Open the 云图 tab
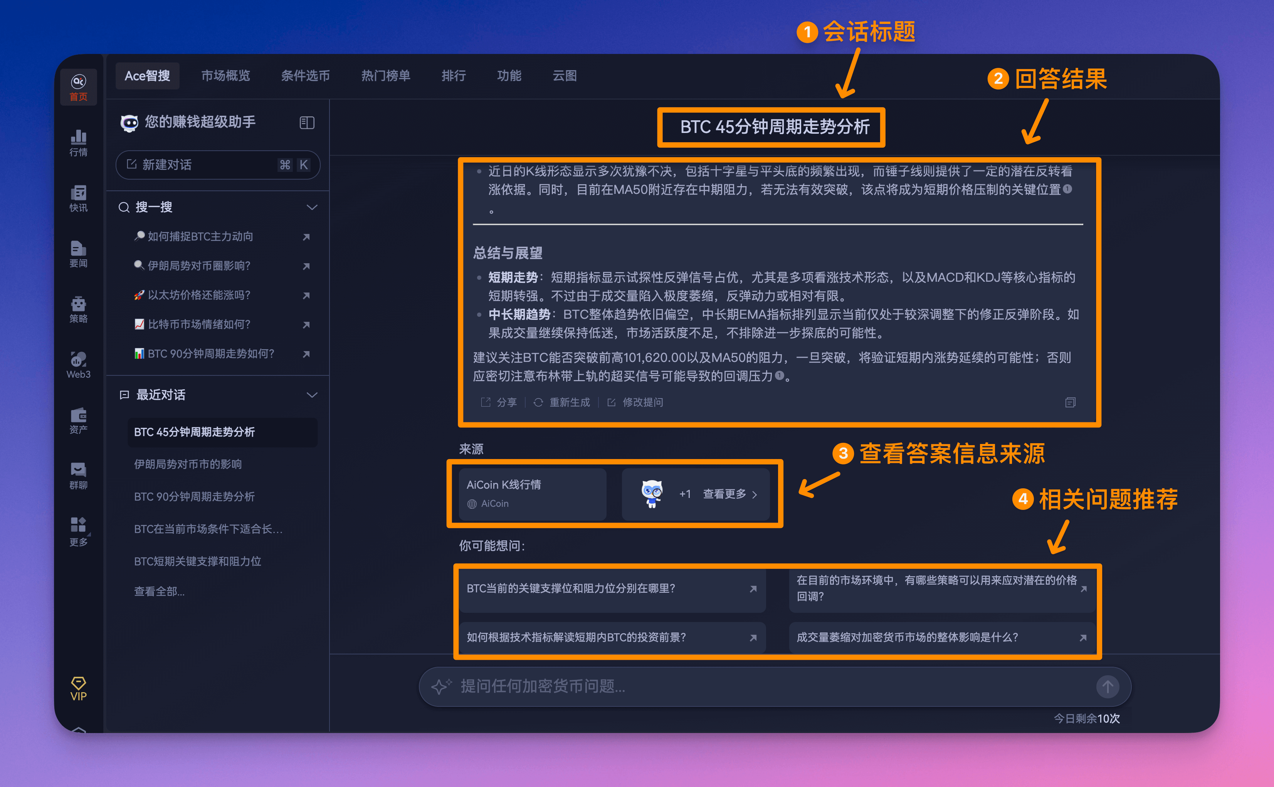Screen dimensions: 1274x787 pyautogui.click(x=565, y=76)
